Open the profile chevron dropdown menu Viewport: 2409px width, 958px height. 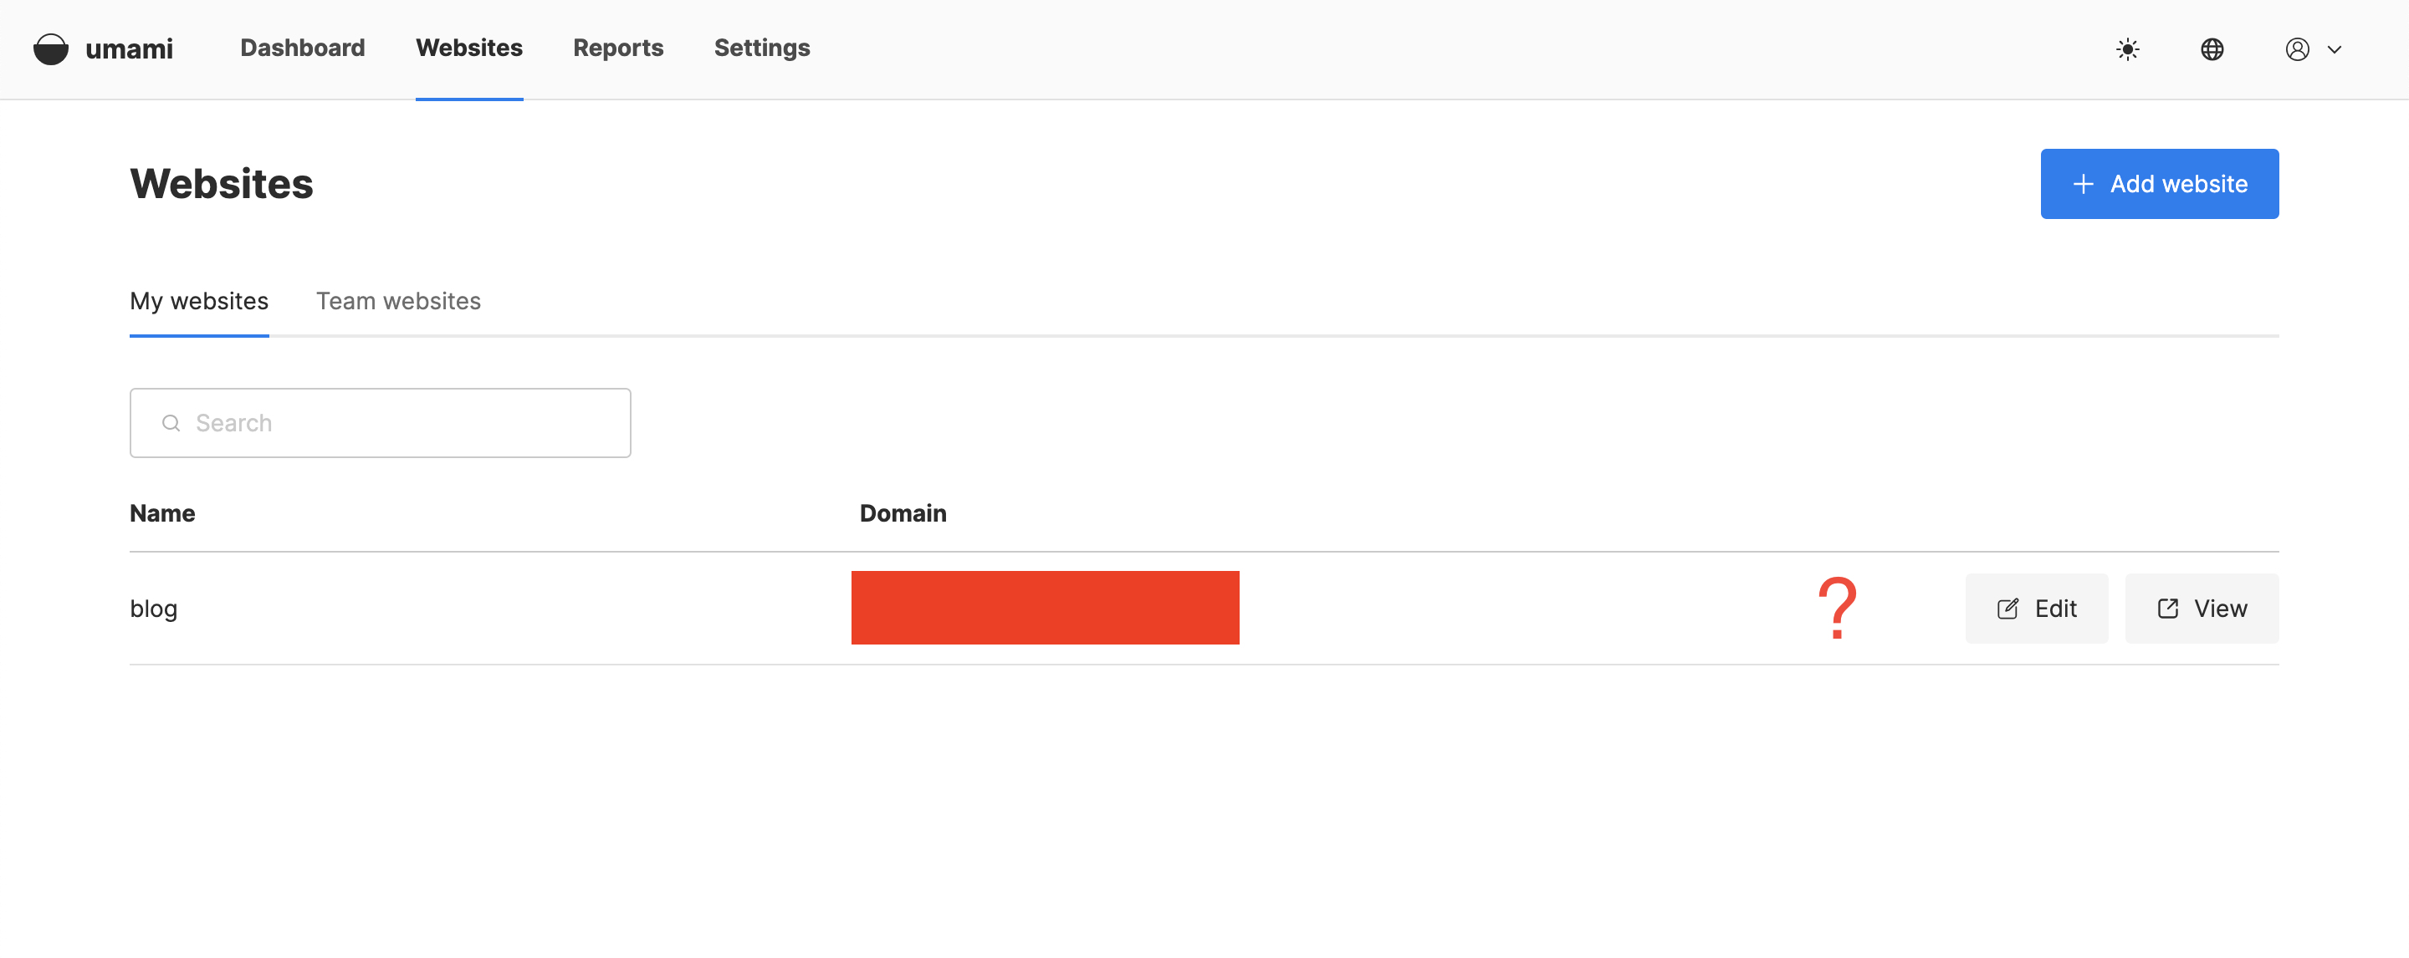pyautogui.click(x=2335, y=49)
